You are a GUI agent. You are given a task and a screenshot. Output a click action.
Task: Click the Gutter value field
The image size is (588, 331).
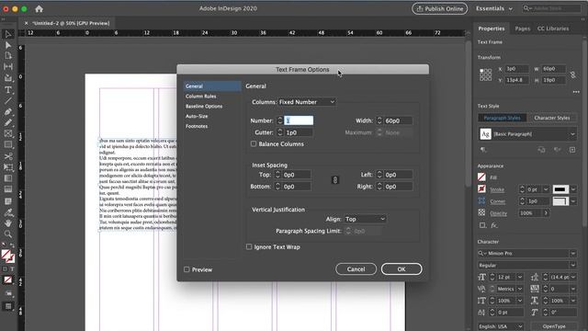299,132
